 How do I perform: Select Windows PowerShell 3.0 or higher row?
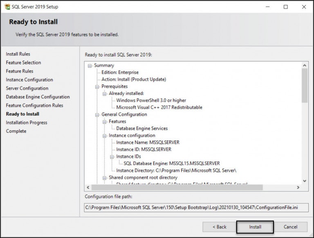click(151, 100)
